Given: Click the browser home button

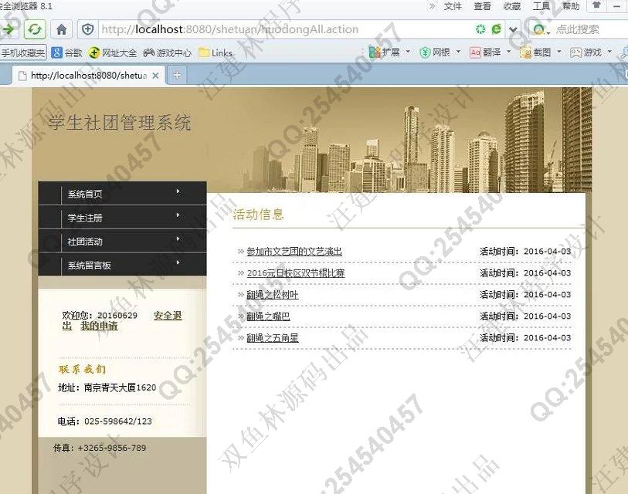Looking at the screenshot, I should pyautogui.click(x=62, y=29).
